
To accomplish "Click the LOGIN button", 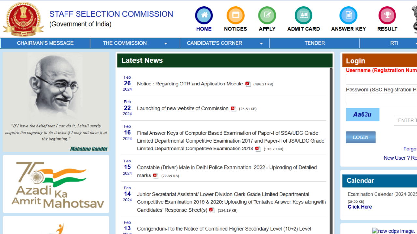I will [x=361, y=137].
